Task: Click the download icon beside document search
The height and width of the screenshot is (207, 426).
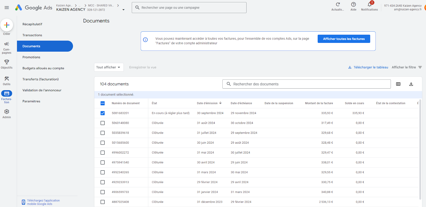Action: [x=411, y=84]
